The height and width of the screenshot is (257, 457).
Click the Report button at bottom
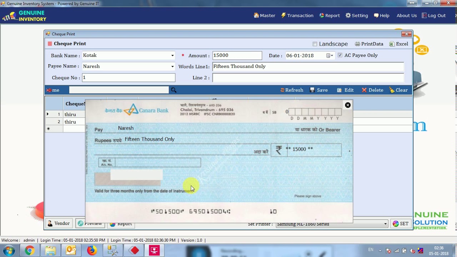pyautogui.click(x=121, y=224)
